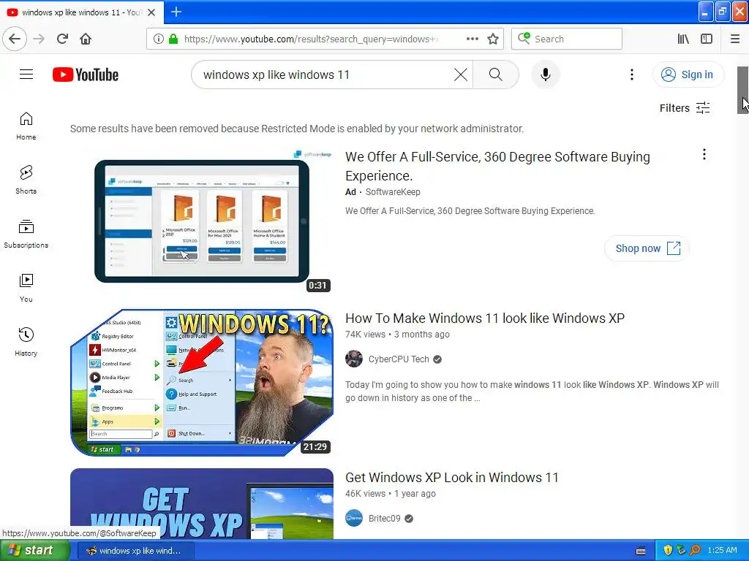Viewport: 749px width, 561px height.
Task: Open the SoftwareKeep advertiser link
Action: 393,192
